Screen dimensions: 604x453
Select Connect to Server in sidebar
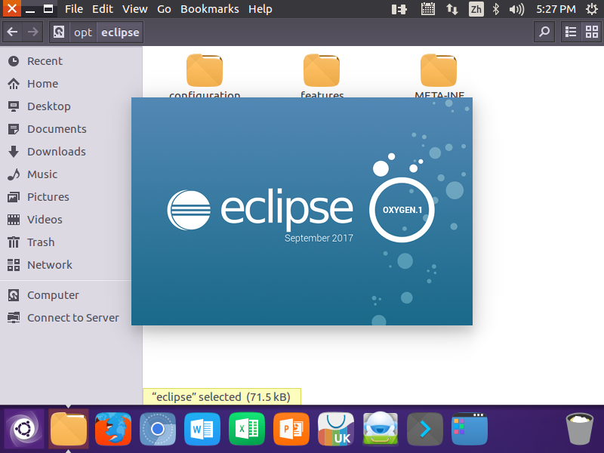click(72, 318)
